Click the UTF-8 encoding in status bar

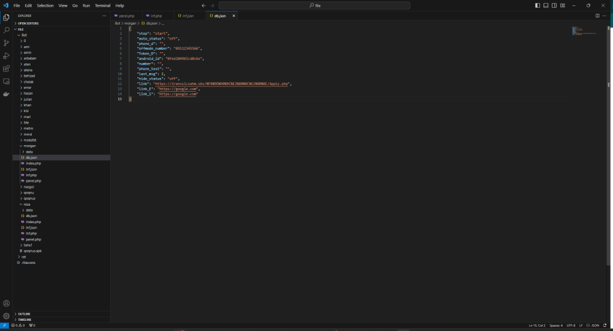[570, 326]
